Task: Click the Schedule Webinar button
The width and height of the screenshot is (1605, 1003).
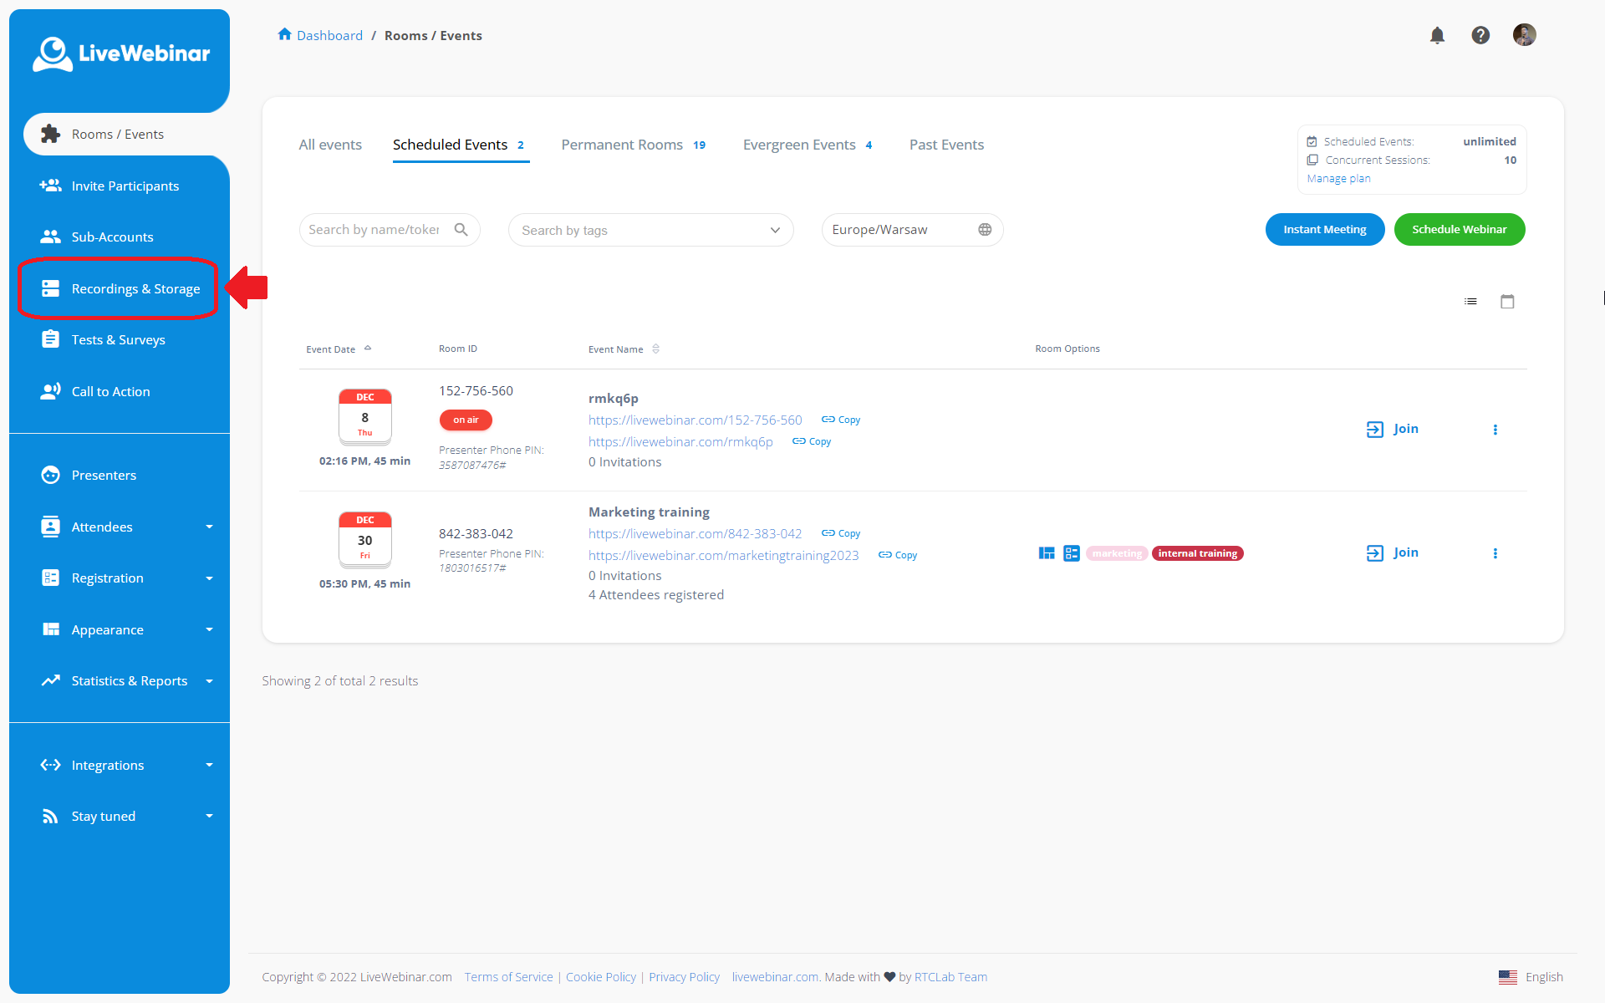Action: coord(1459,230)
